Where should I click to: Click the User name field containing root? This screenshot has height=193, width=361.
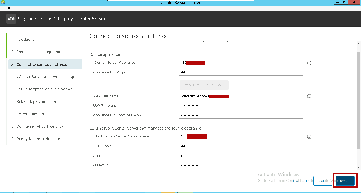241,155
